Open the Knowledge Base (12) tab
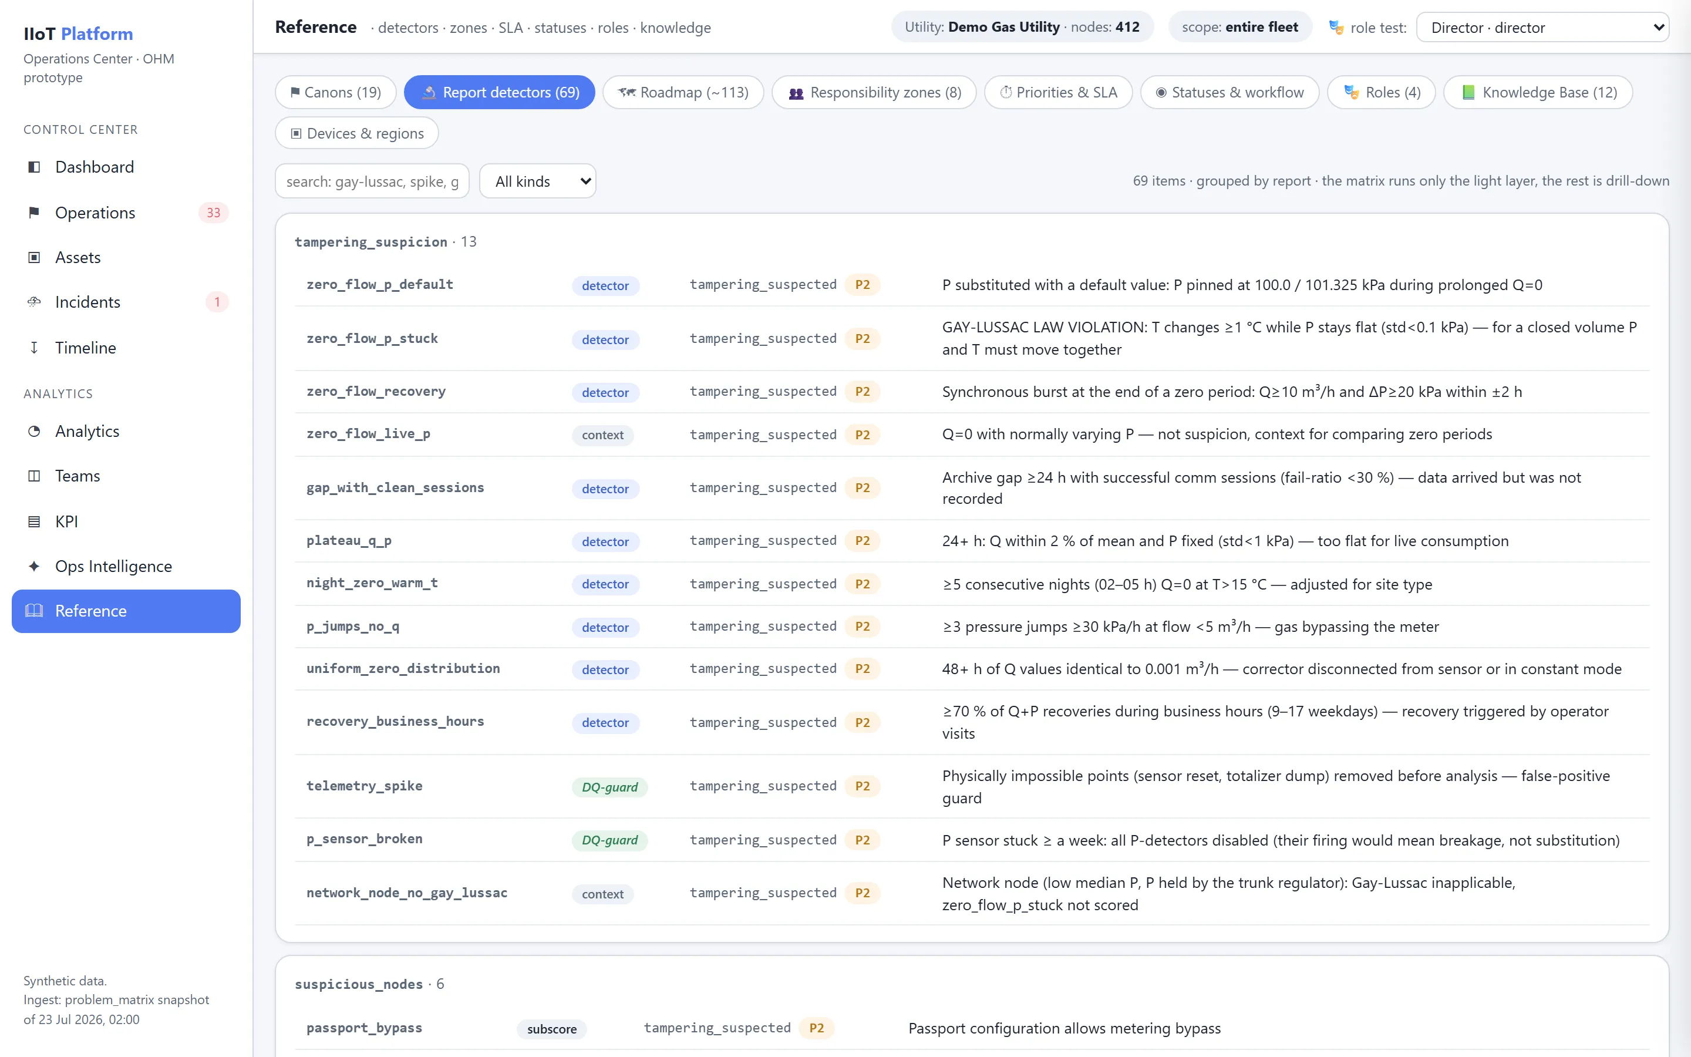The height and width of the screenshot is (1057, 1691). [x=1538, y=92]
